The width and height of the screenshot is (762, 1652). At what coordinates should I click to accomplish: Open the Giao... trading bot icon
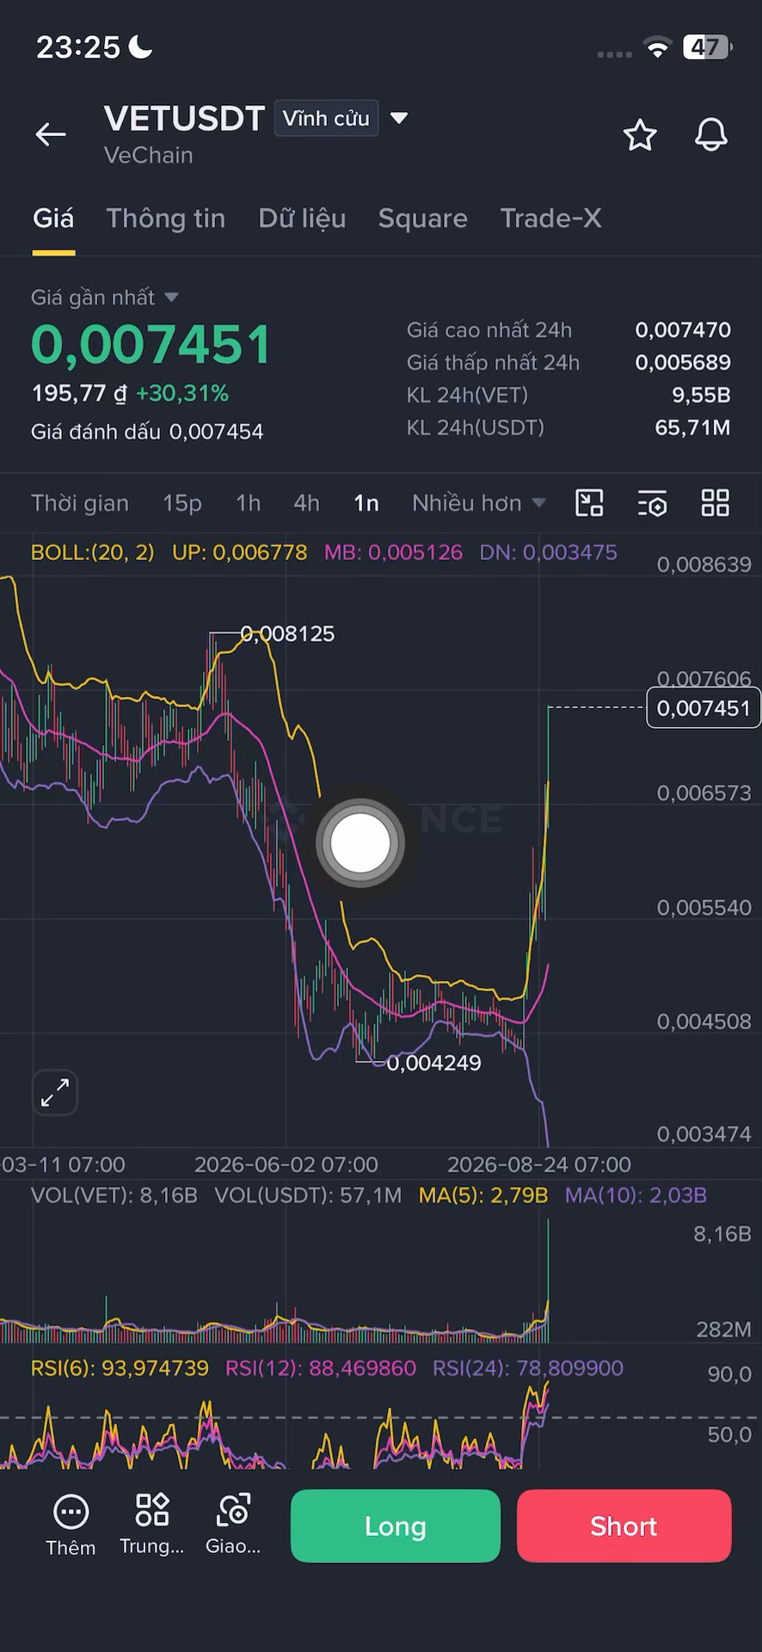pos(233,1526)
